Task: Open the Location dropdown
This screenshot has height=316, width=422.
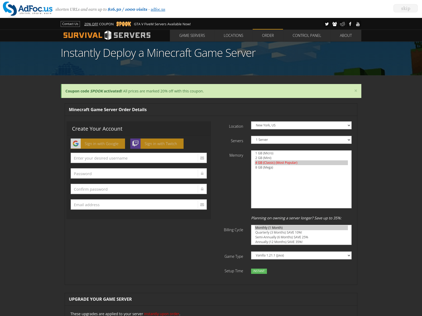Action: [x=301, y=125]
